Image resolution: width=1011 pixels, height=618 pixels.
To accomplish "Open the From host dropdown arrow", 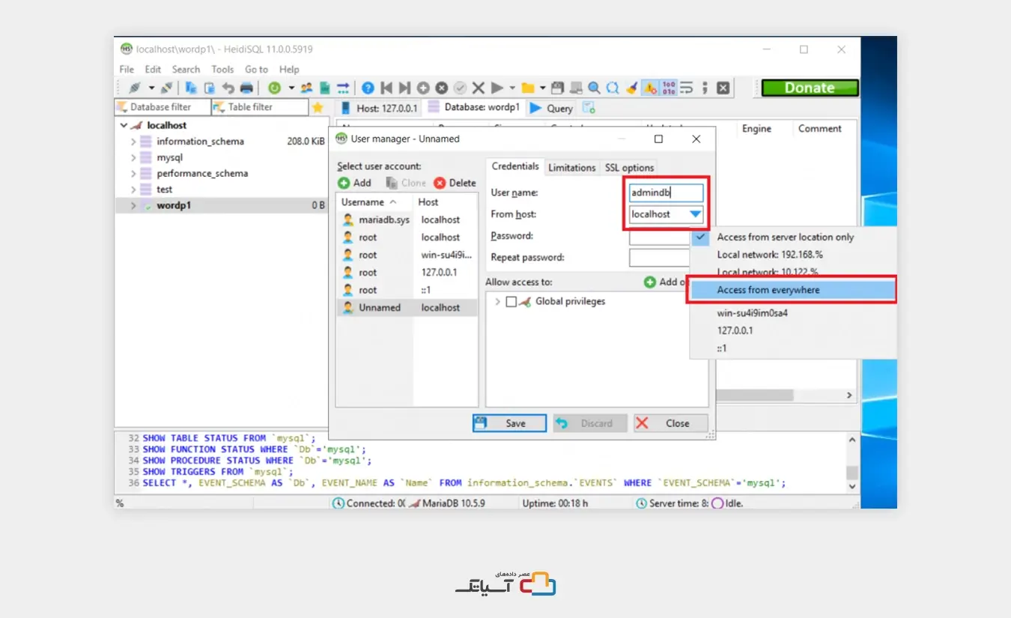I will (696, 214).
